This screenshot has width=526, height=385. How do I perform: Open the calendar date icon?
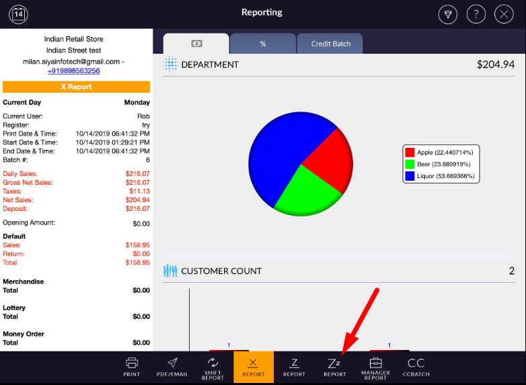pyautogui.click(x=19, y=13)
